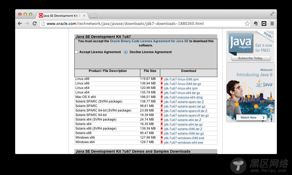
Task: Select the Accept License Agreement radio button
Action: click(76, 52)
